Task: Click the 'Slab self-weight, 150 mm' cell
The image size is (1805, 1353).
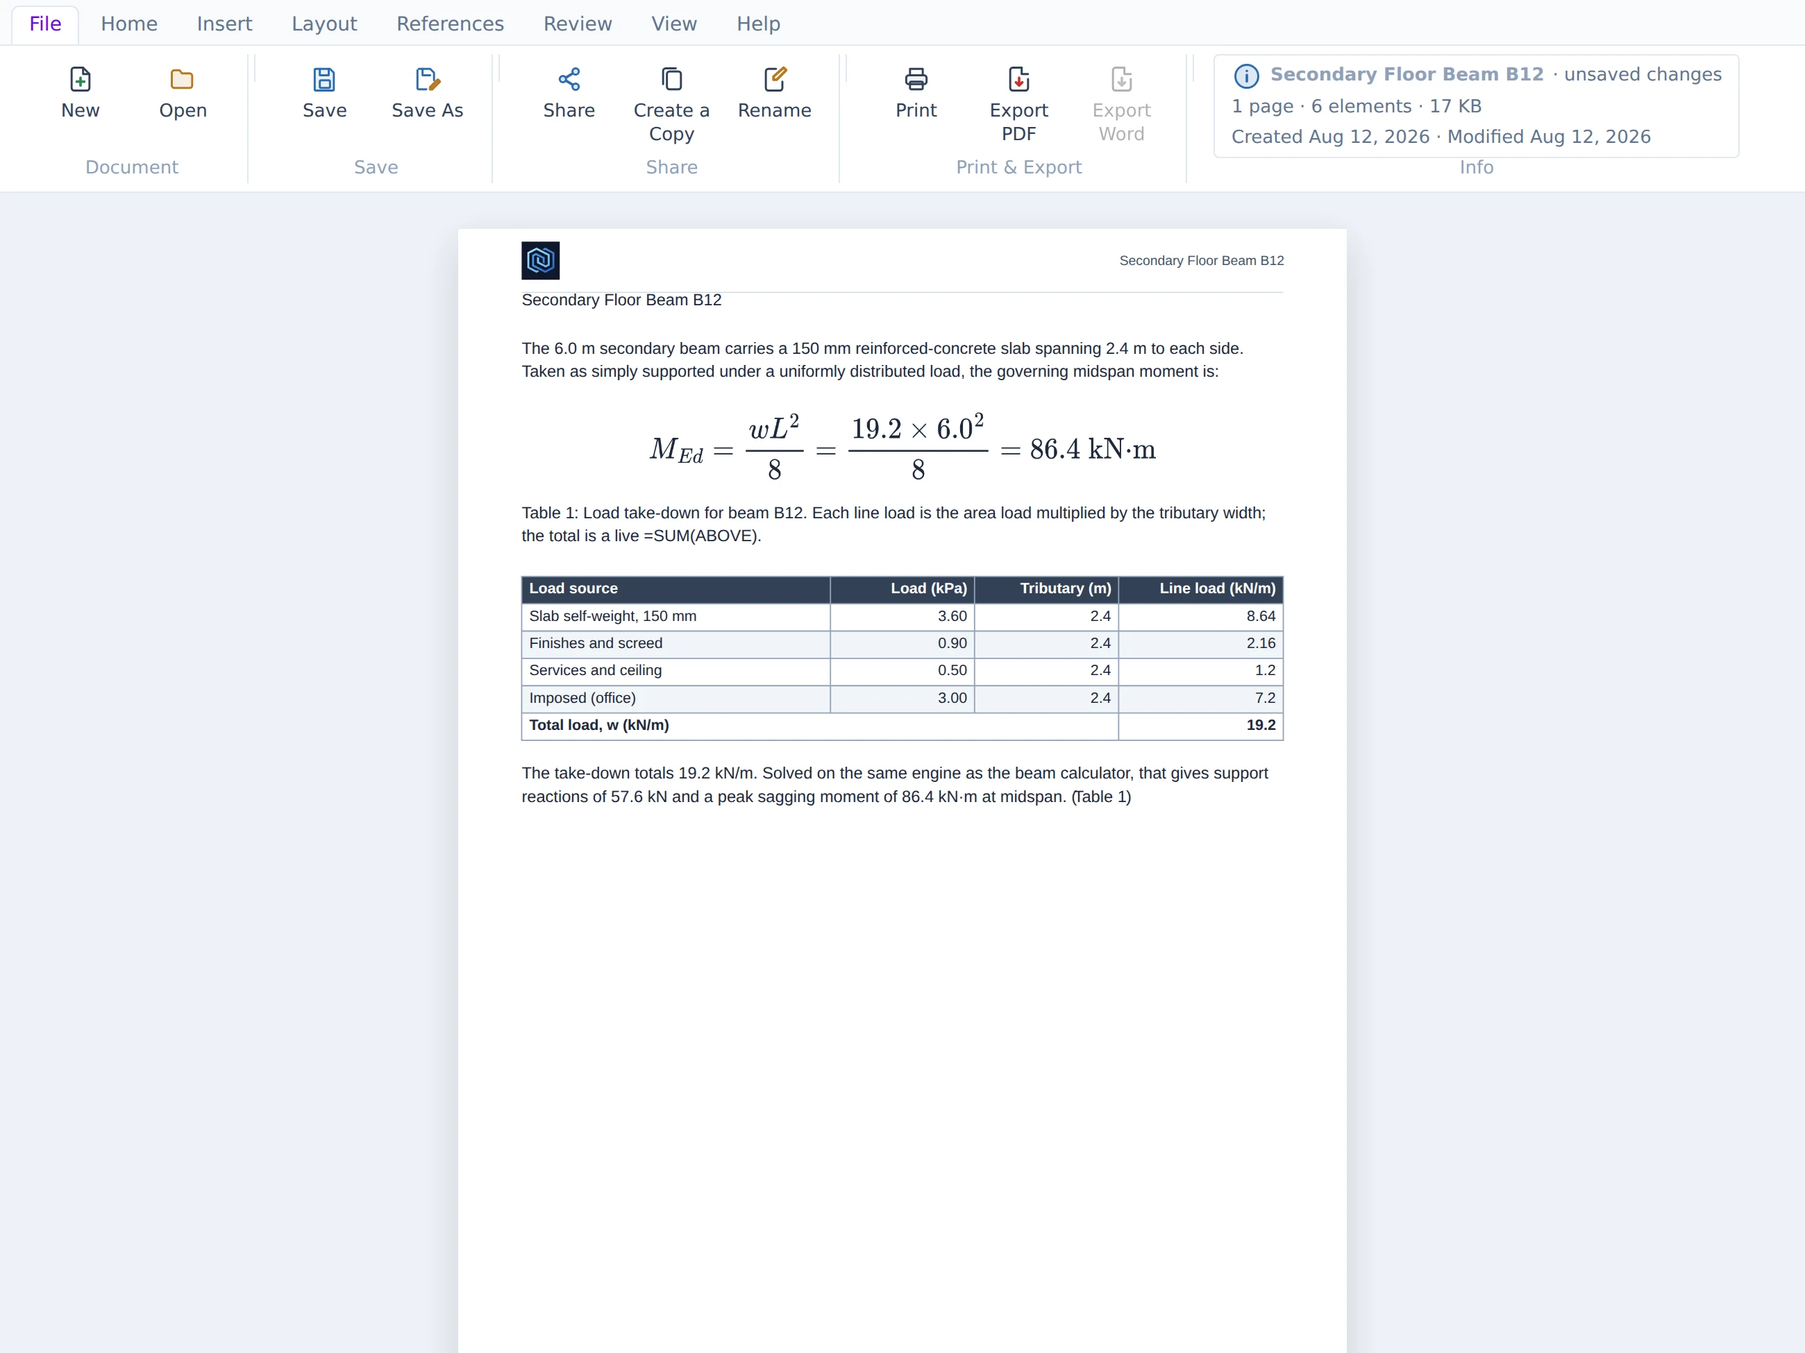Action: tap(675, 617)
